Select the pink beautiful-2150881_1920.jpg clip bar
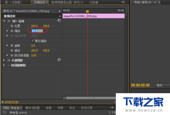Image resolution: width=170 pixels, height=115 pixels. click(x=94, y=16)
